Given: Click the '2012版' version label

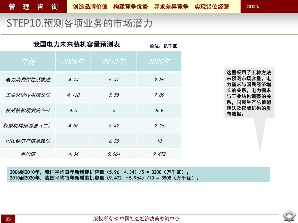Looking at the screenshot, I should pyautogui.click(x=253, y=7).
